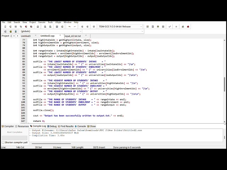This screenshot has width=227, height=170.
Task: Click the Find magnifier toolbar icon
Action: 45,27
